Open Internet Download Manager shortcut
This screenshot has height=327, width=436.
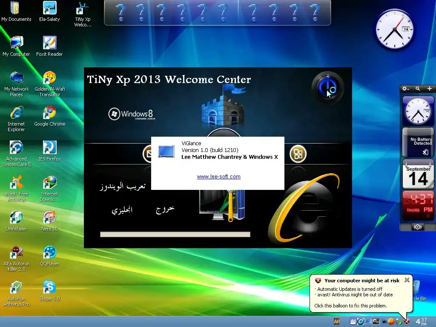(x=49, y=189)
